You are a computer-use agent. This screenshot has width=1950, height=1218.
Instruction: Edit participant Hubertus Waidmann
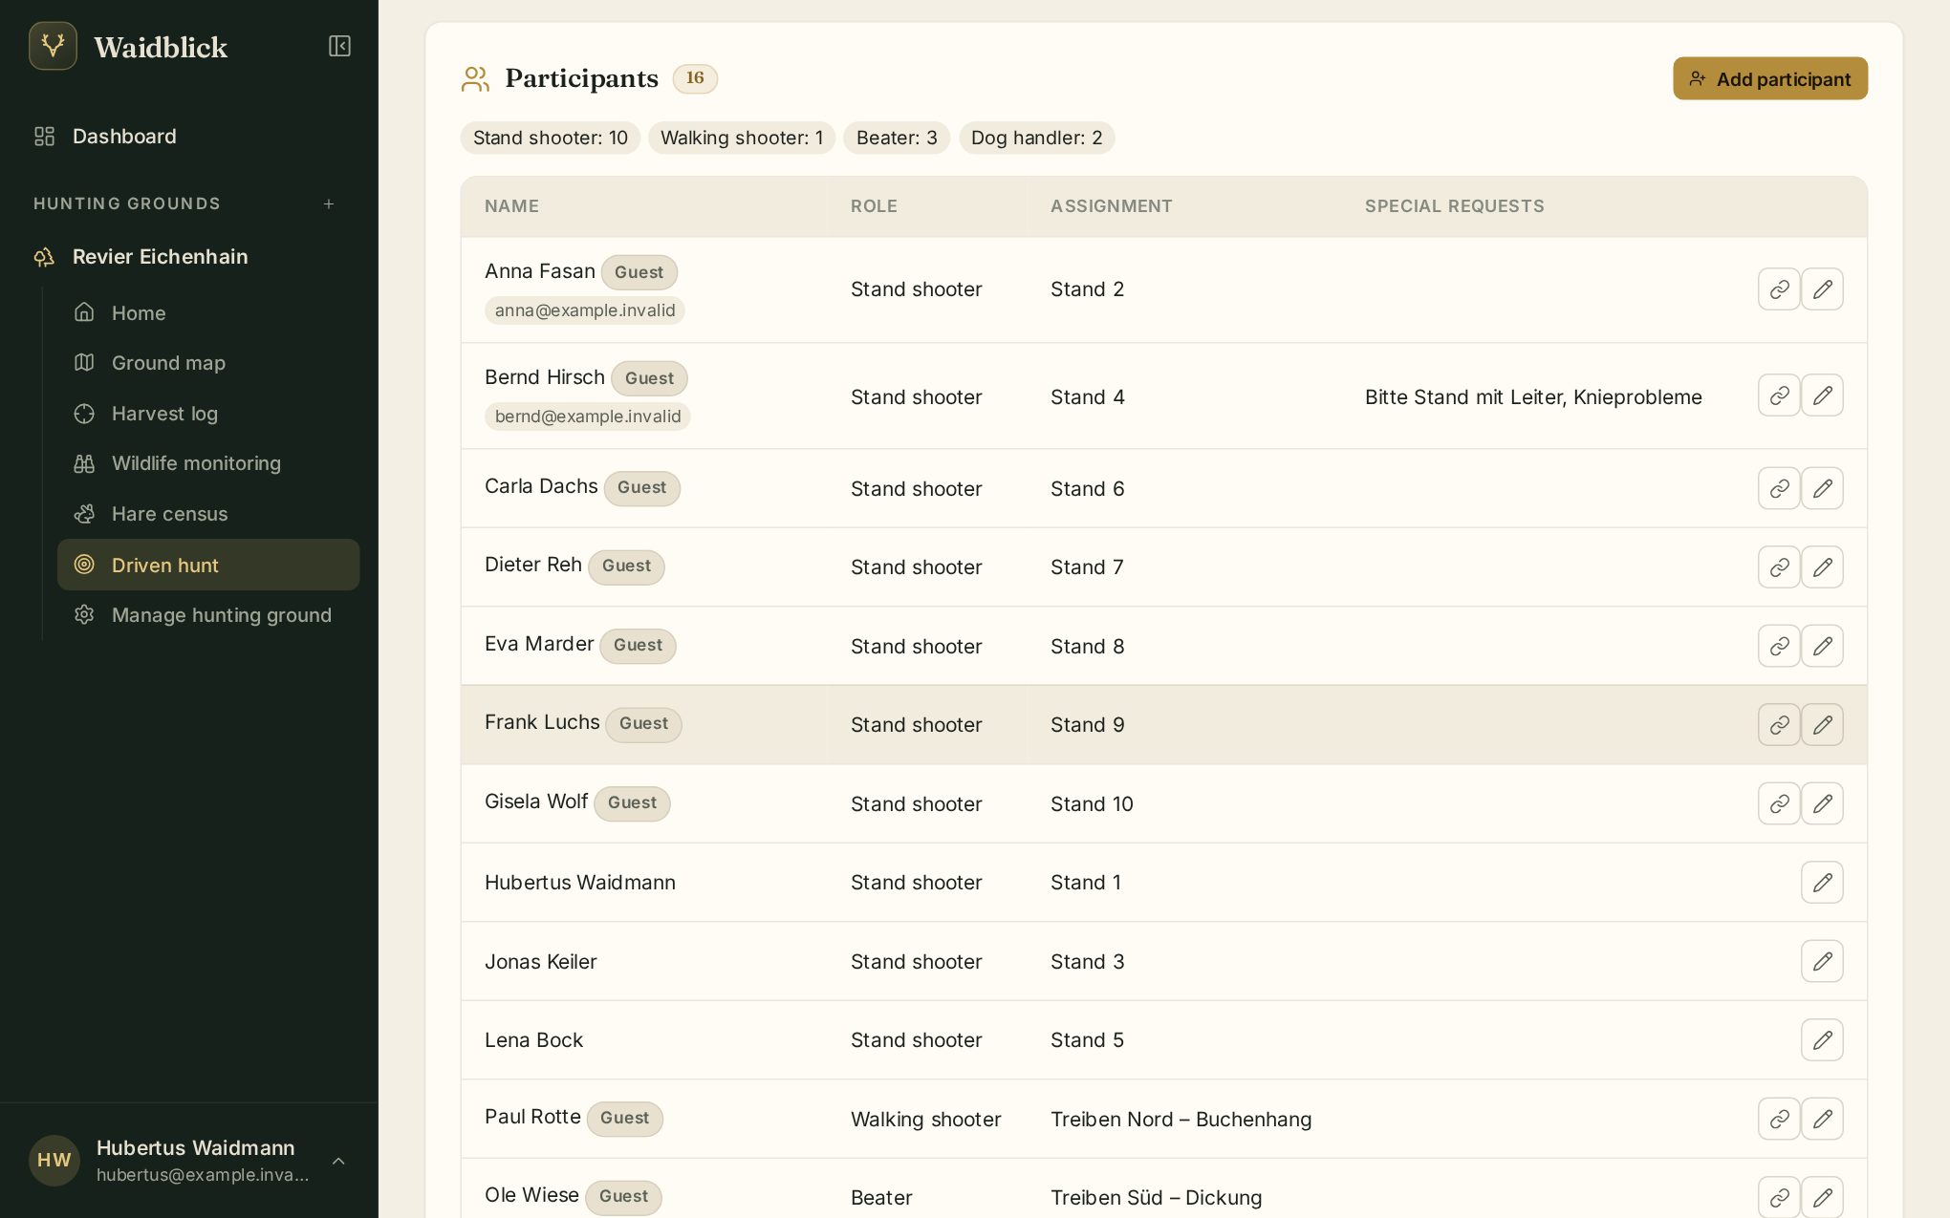(1822, 882)
